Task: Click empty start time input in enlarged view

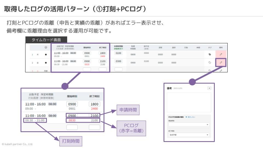Action: pos(72,127)
